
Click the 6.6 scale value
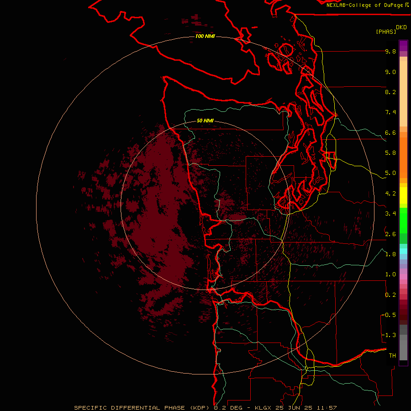click(x=390, y=132)
